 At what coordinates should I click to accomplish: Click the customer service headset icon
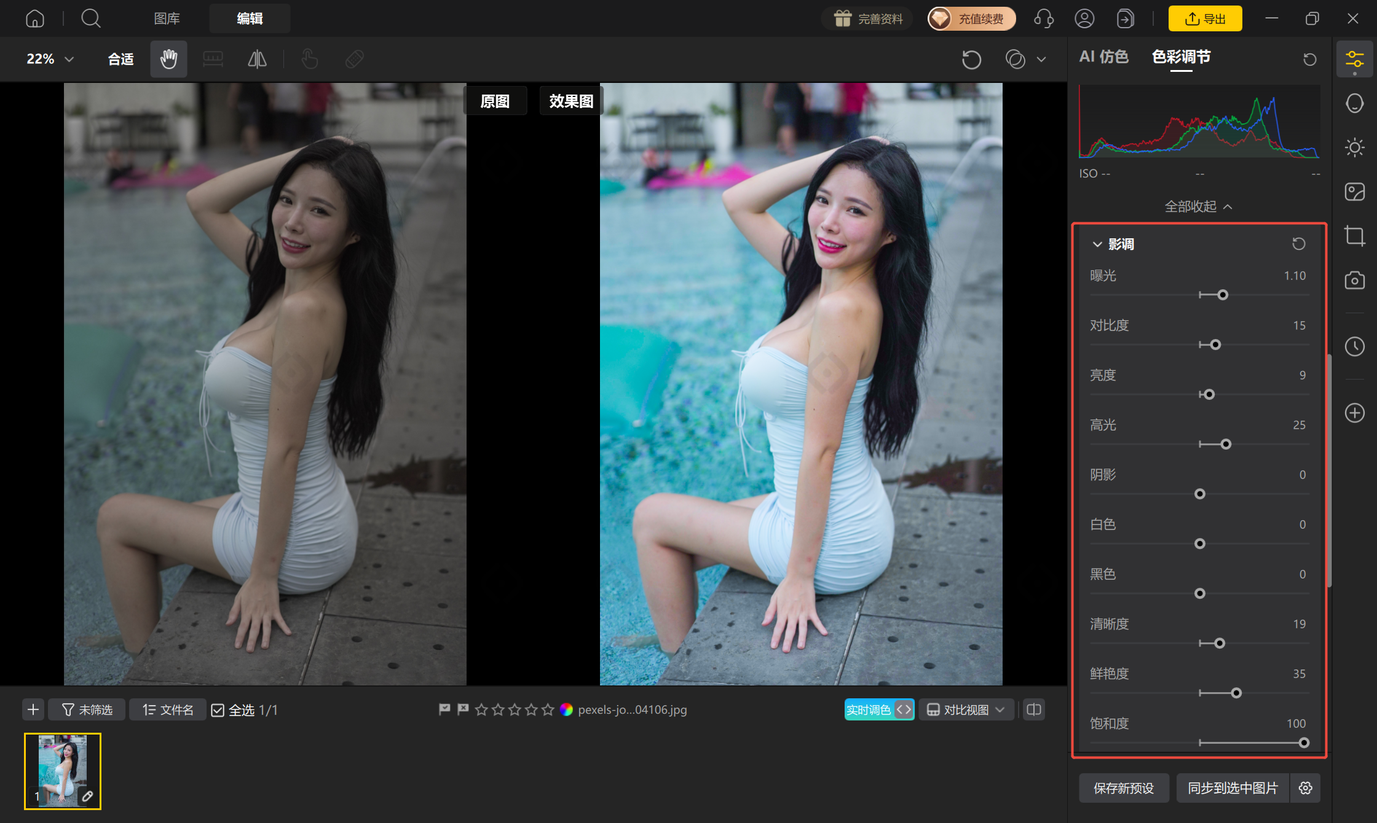(1043, 18)
